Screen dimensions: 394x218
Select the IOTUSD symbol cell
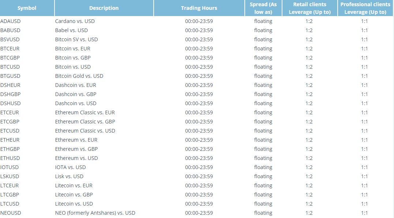click(10, 167)
